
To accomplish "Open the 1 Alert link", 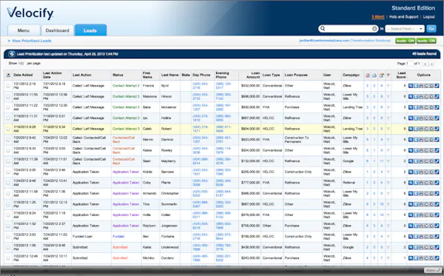I will click(378, 17).
